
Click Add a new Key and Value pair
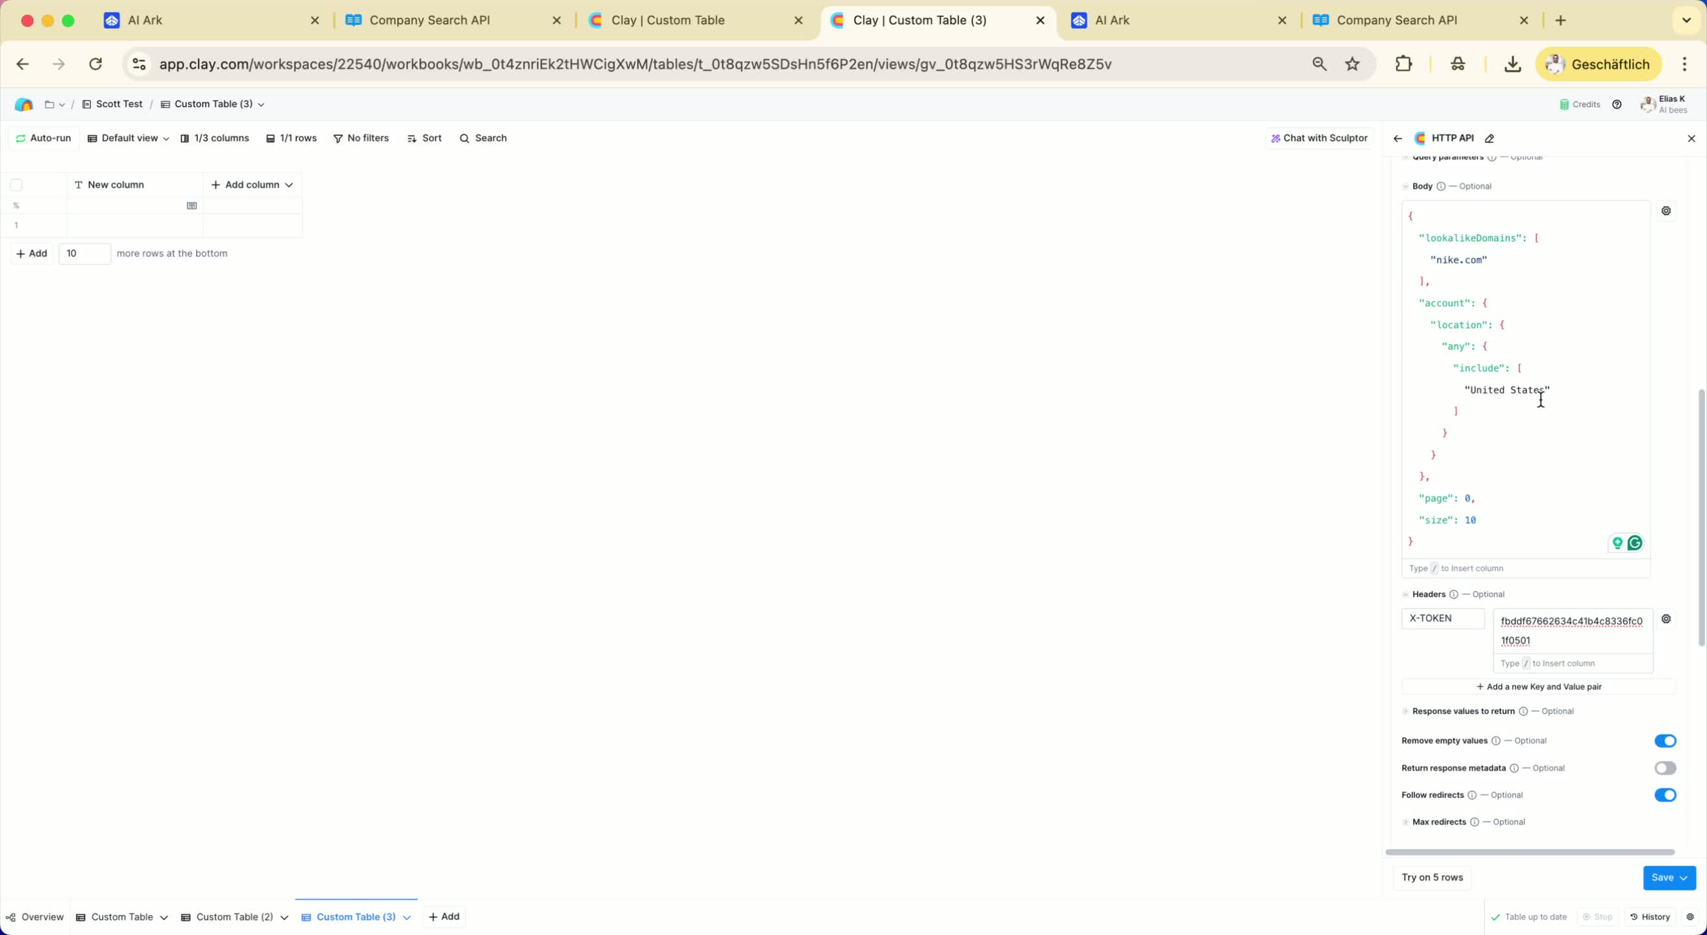(1539, 686)
